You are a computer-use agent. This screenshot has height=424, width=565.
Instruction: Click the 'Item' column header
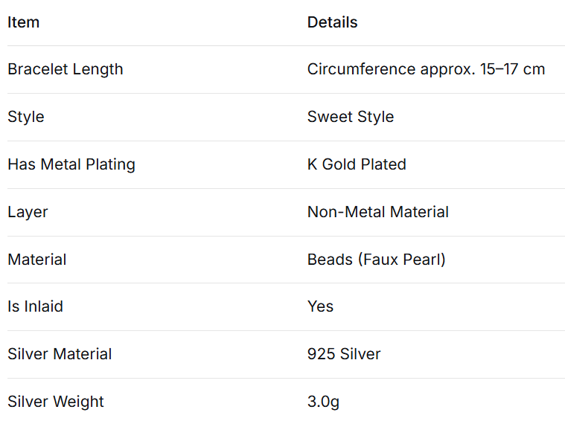click(x=23, y=22)
